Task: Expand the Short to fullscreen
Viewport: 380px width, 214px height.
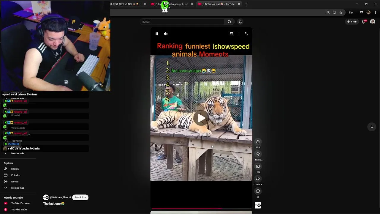Action: [246, 34]
